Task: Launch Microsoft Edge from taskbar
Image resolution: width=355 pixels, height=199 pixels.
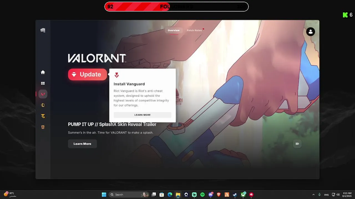Action: (x=170, y=195)
